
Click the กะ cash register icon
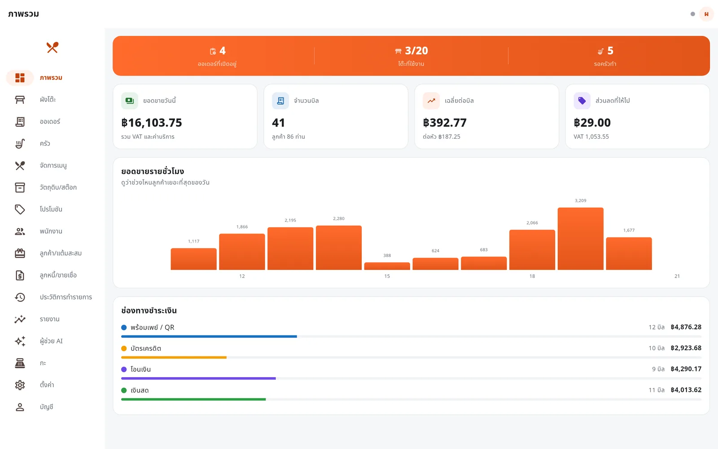[20, 363]
